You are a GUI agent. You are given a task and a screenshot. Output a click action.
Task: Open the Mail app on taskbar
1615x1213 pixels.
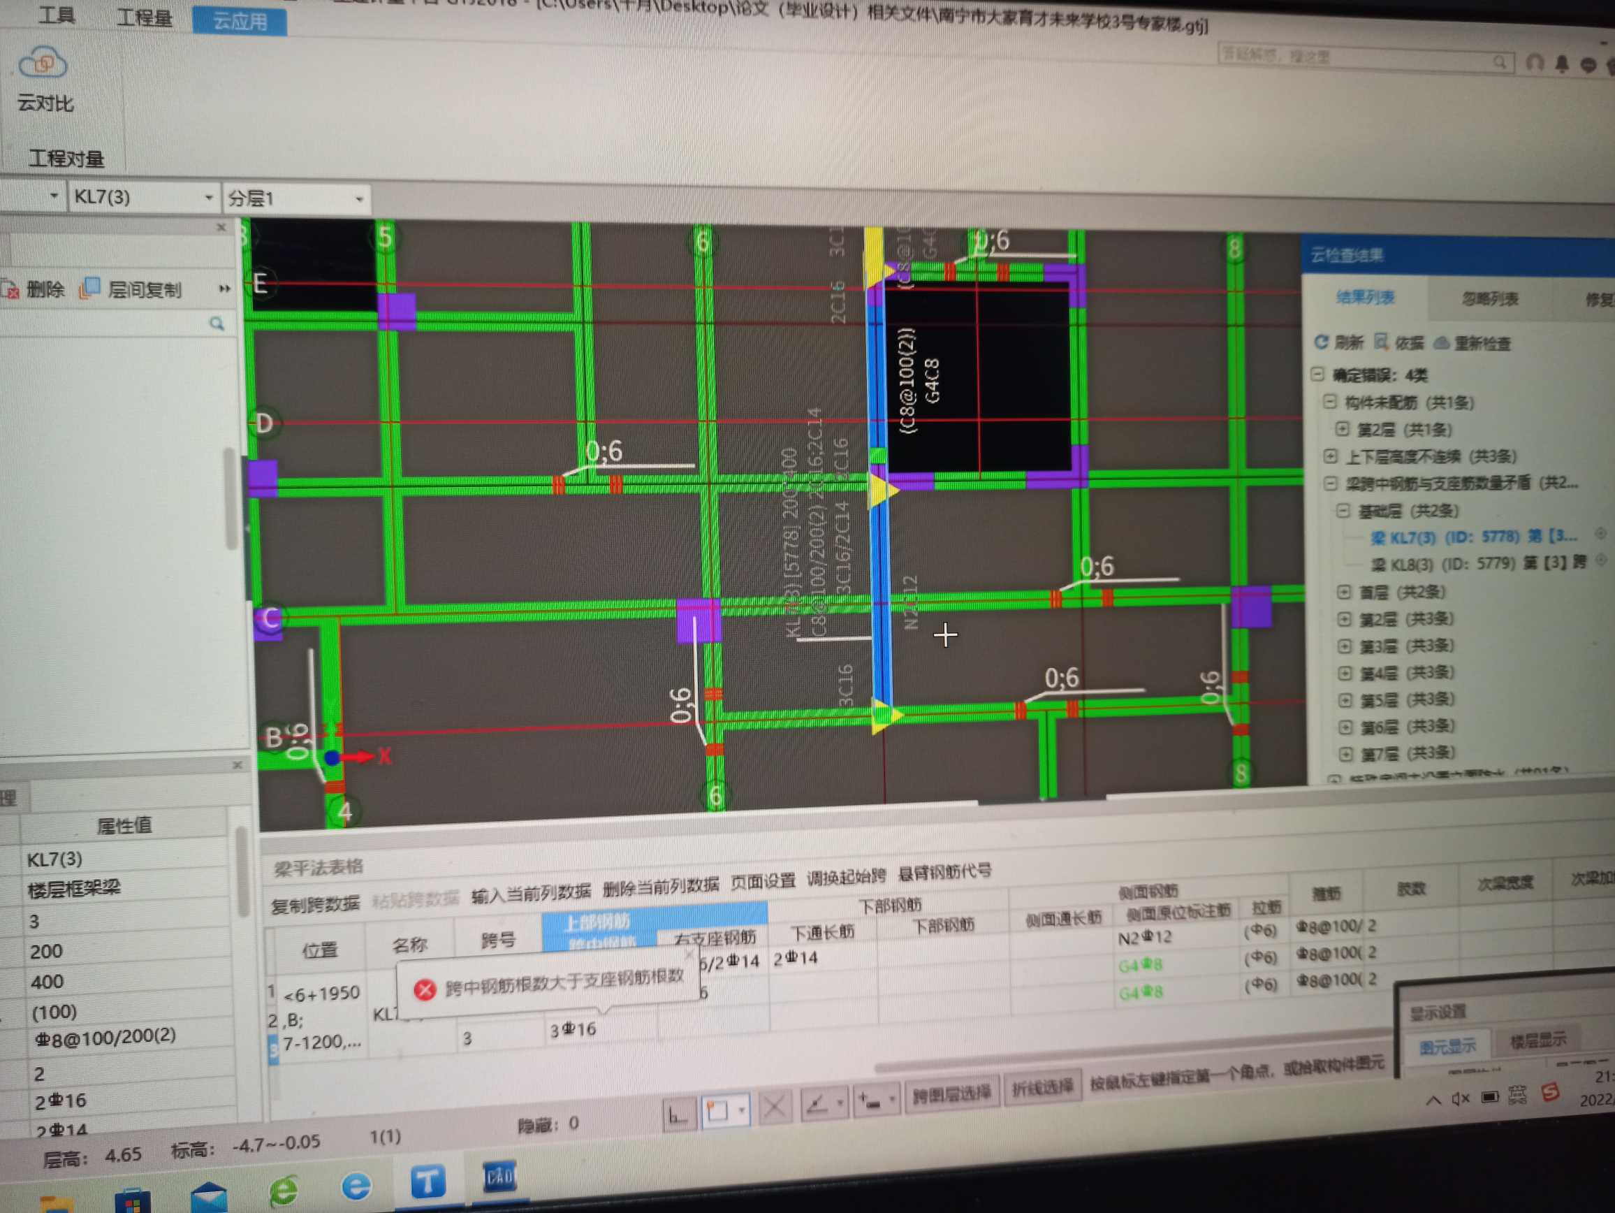click(x=209, y=1197)
